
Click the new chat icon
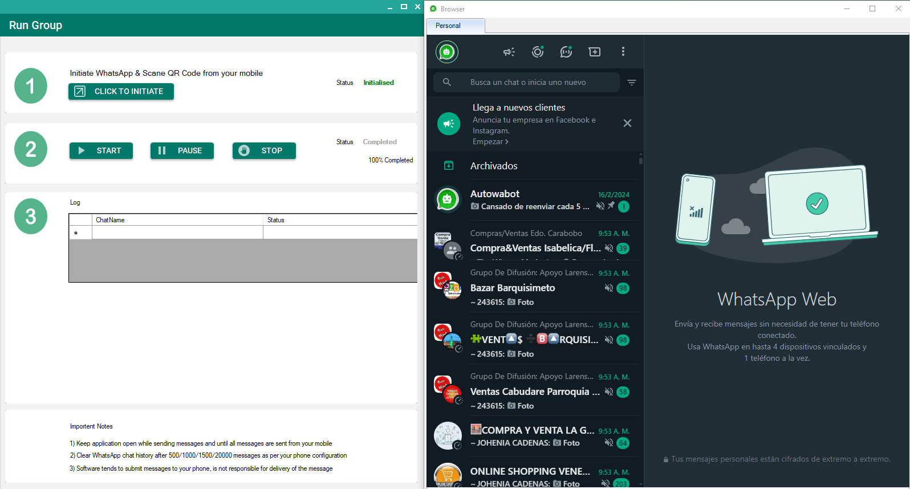594,52
